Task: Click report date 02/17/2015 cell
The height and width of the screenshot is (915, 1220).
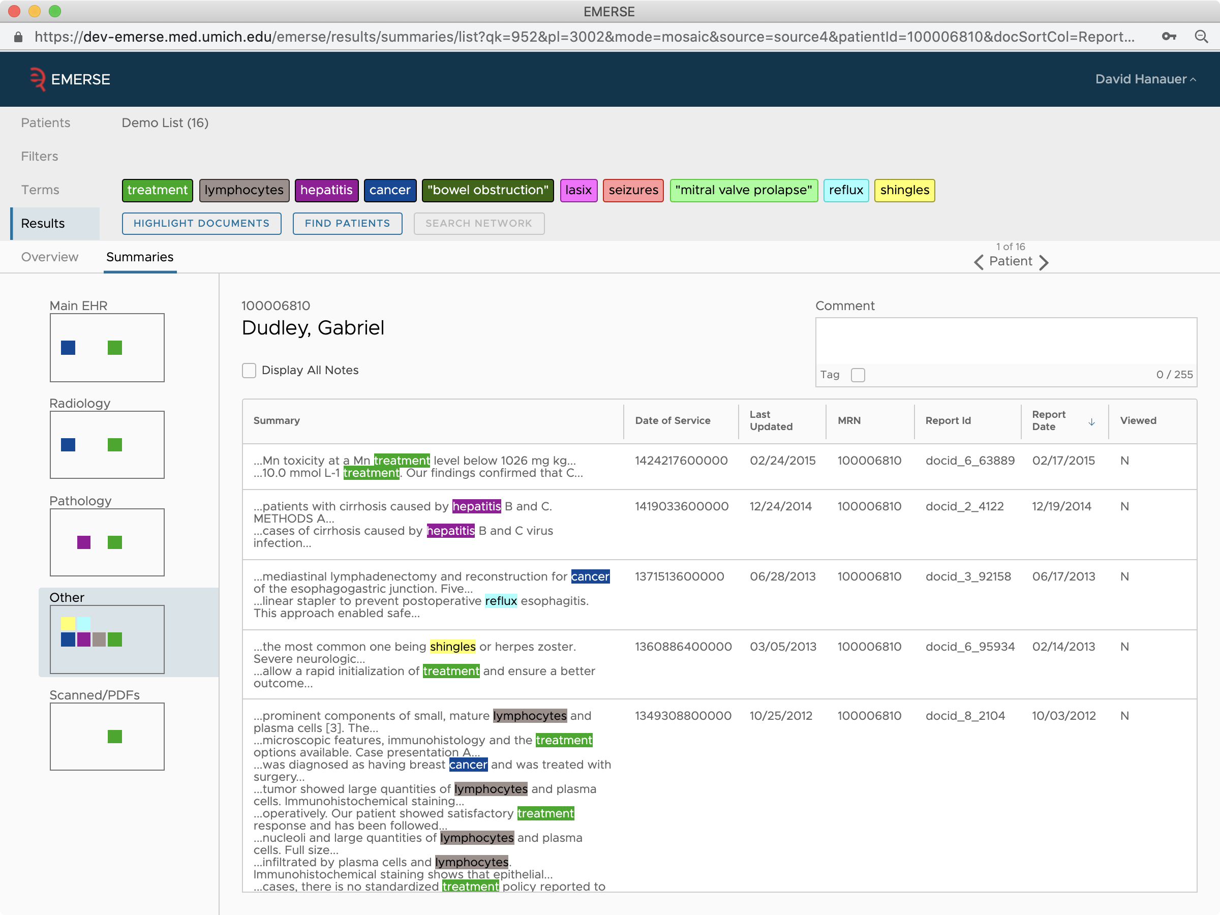Action: pos(1063,461)
